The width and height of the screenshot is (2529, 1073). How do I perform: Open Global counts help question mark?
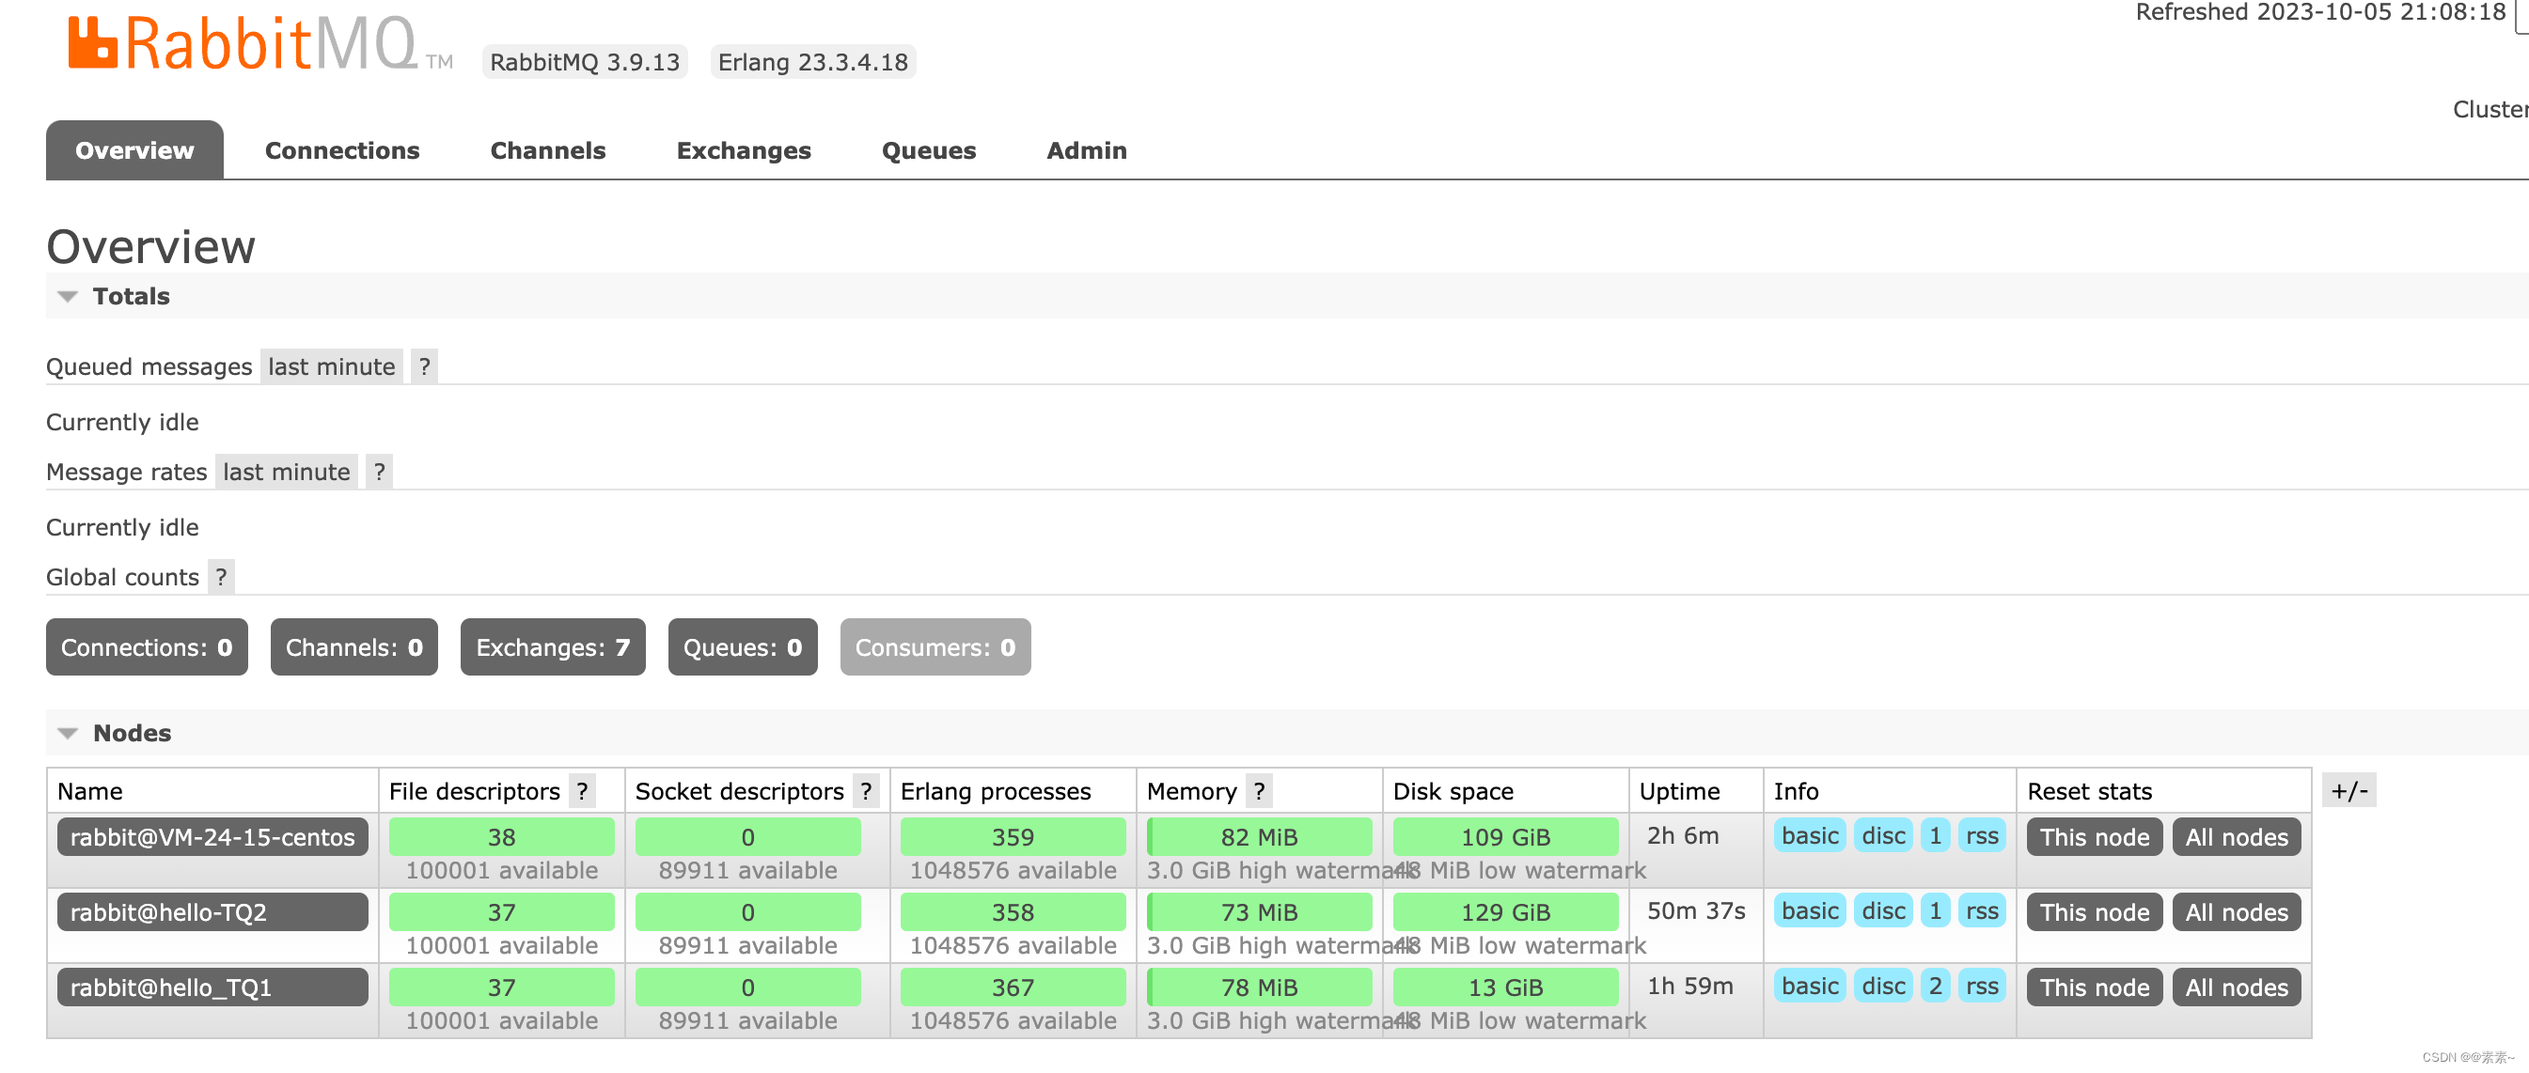[x=221, y=576]
